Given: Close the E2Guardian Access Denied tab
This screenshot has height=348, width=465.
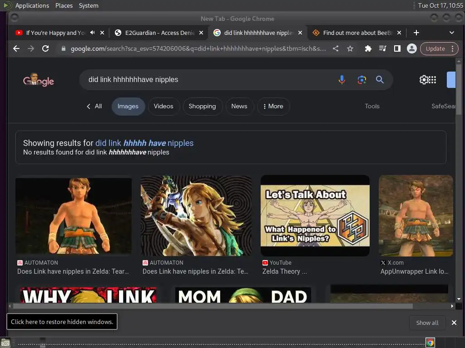Looking at the screenshot, I should point(201,33).
